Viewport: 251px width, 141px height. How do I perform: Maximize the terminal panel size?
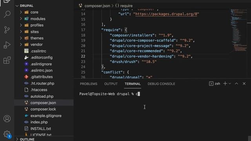pyautogui.click(x=236, y=83)
